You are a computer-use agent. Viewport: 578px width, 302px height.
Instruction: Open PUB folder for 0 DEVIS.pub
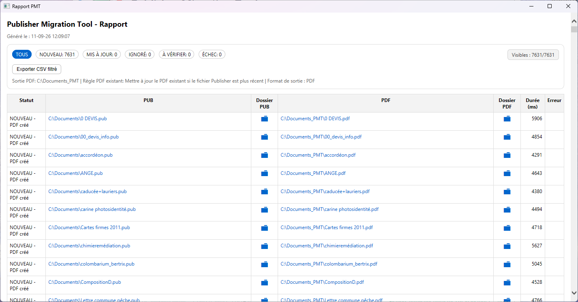click(264, 119)
